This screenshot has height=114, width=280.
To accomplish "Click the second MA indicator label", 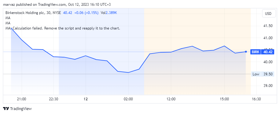I will (8, 23).
